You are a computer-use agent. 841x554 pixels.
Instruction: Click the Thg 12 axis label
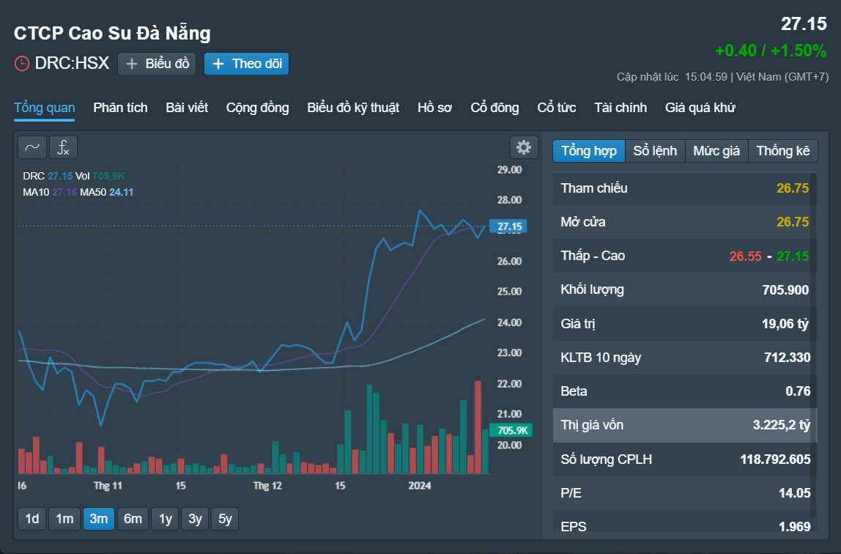267,485
